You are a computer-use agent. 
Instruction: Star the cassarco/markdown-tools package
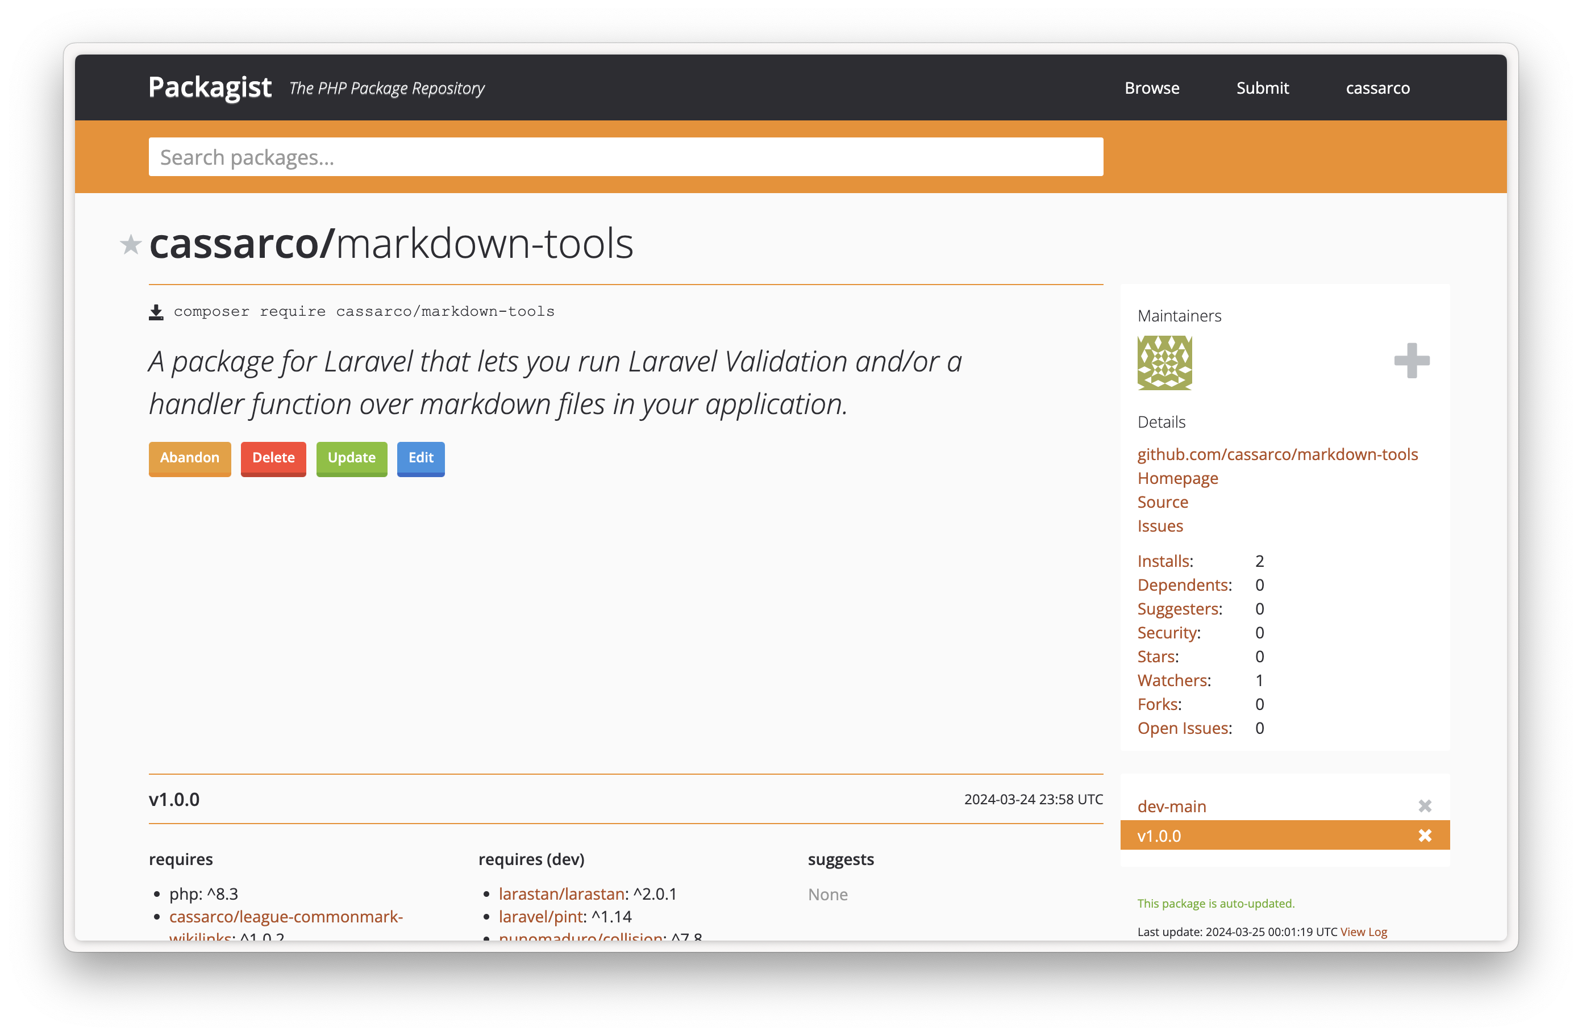[131, 245]
